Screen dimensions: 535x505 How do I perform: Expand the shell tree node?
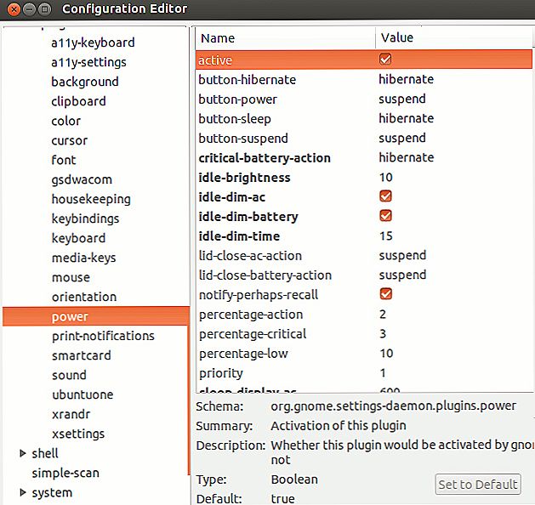coord(23,453)
